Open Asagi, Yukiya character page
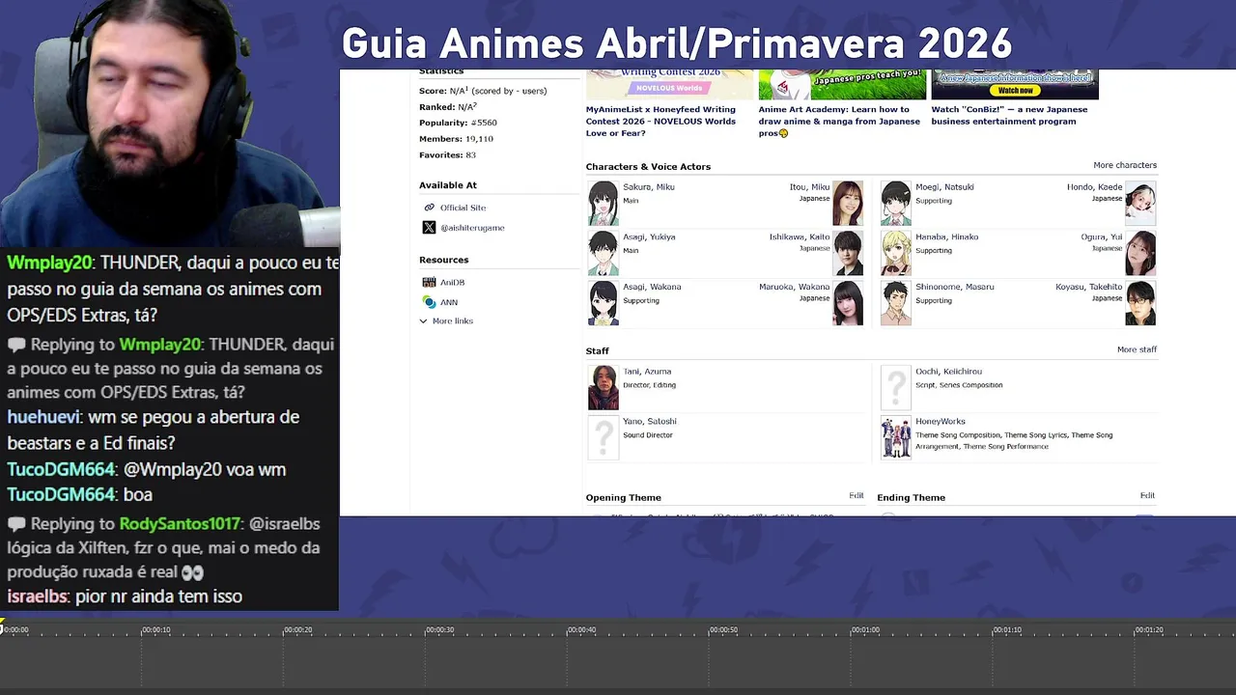 tap(649, 237)
